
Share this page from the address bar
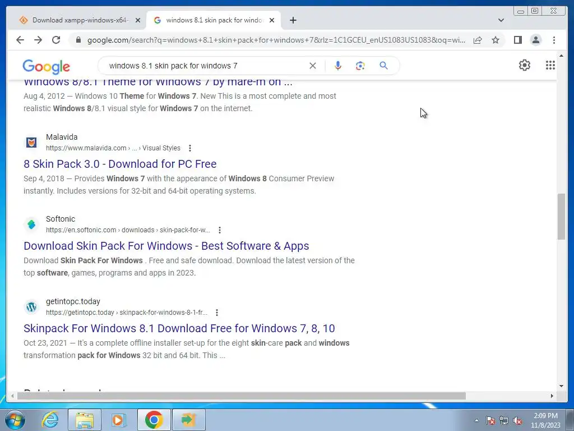tap(478, 40)
